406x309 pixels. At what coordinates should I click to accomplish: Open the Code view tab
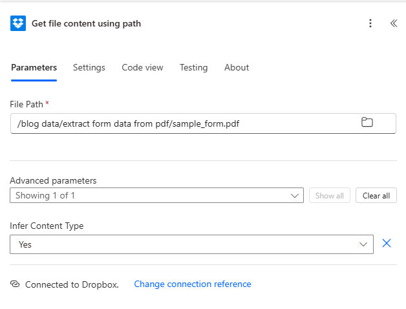142,68
